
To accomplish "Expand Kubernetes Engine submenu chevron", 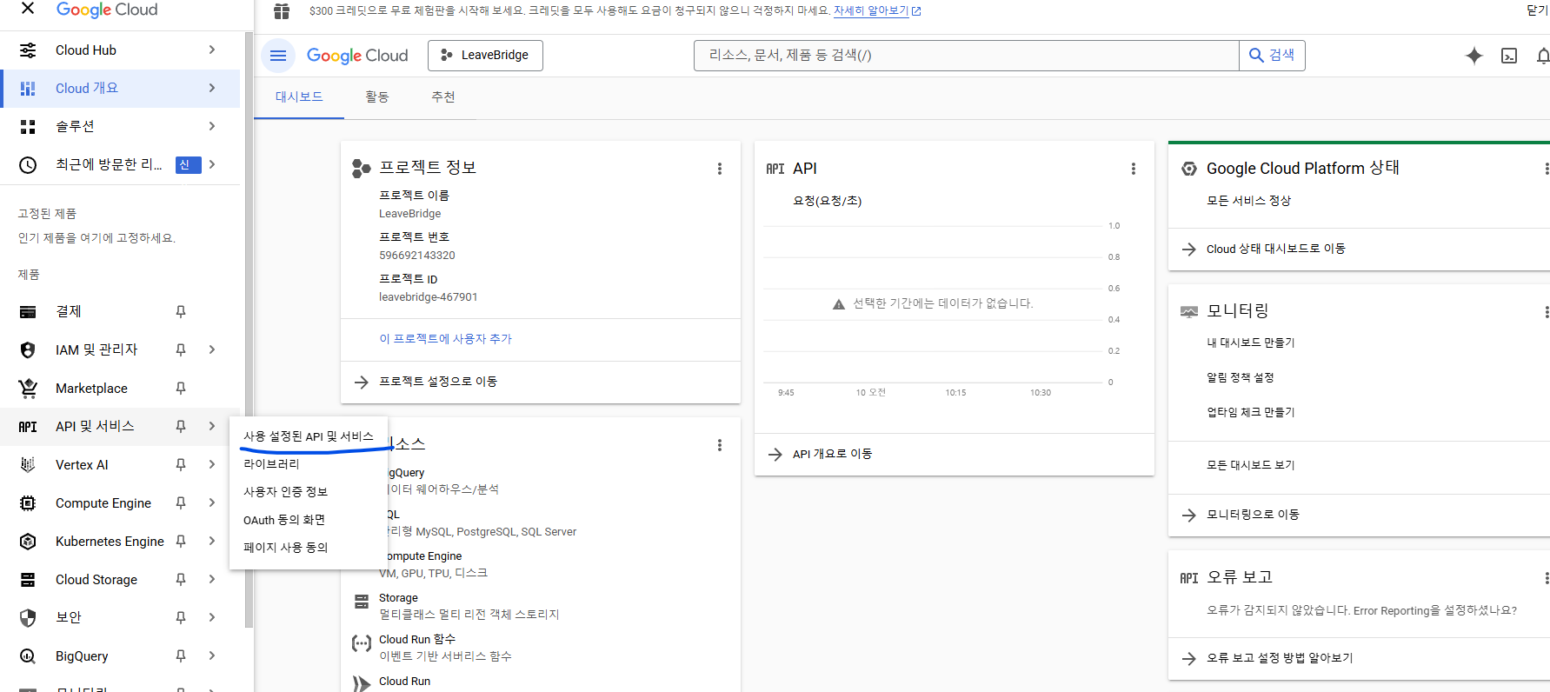I will [212, 542].
